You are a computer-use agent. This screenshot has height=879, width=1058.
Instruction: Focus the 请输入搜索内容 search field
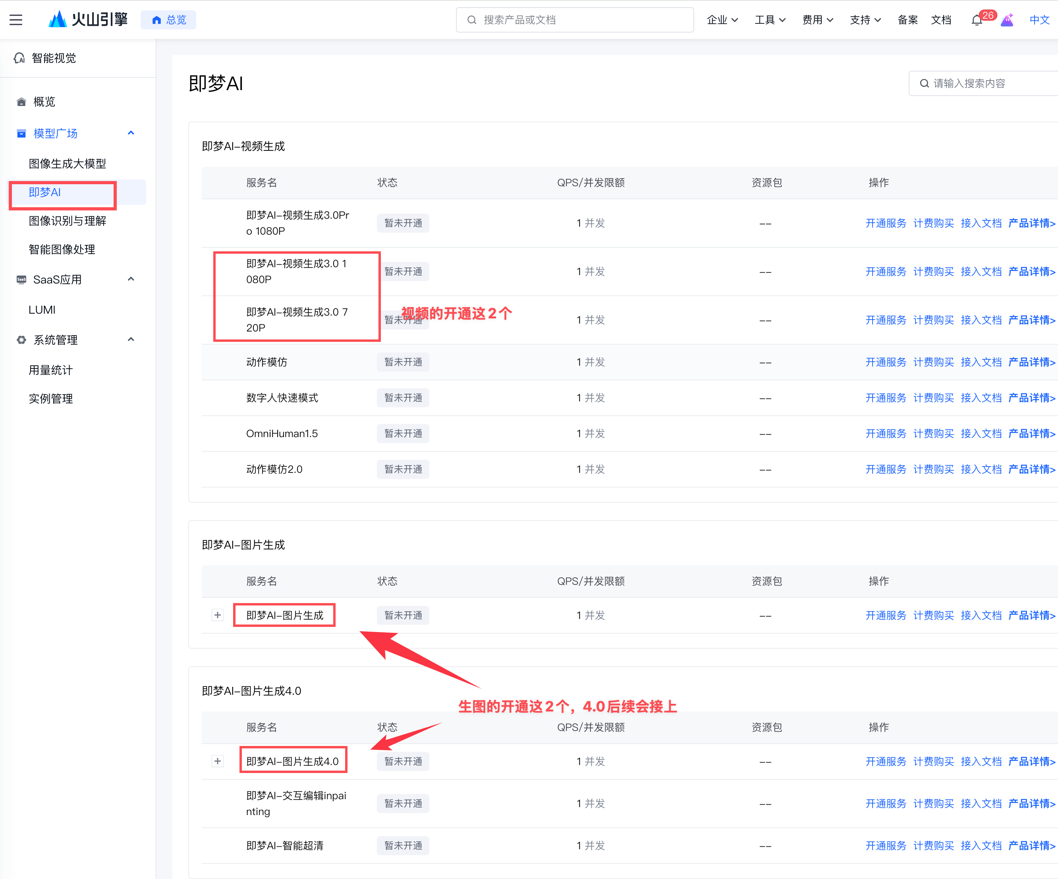pos(983,84)
